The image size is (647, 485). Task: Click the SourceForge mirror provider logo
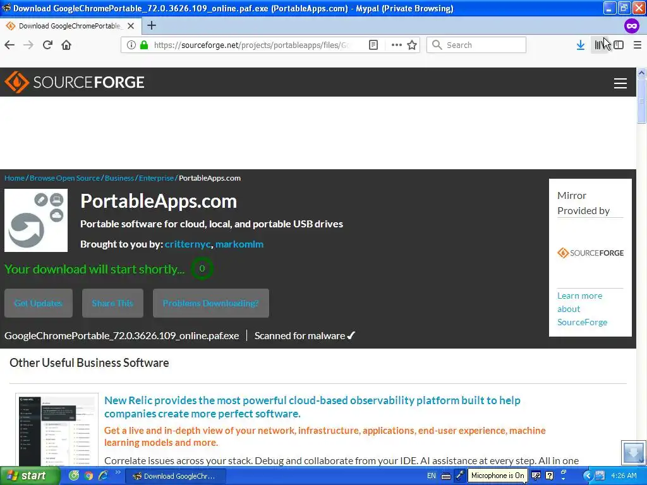[591, 253]
